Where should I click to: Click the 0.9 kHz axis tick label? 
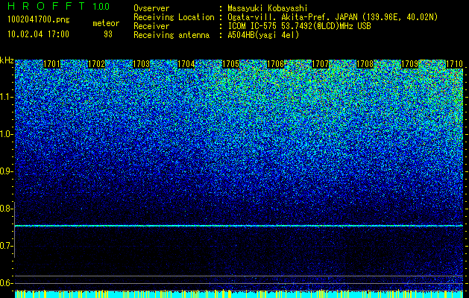coord(6,171)
